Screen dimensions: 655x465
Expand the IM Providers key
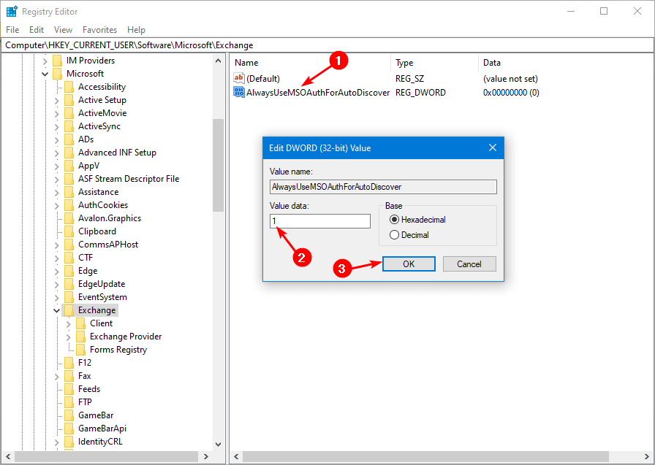45,61
